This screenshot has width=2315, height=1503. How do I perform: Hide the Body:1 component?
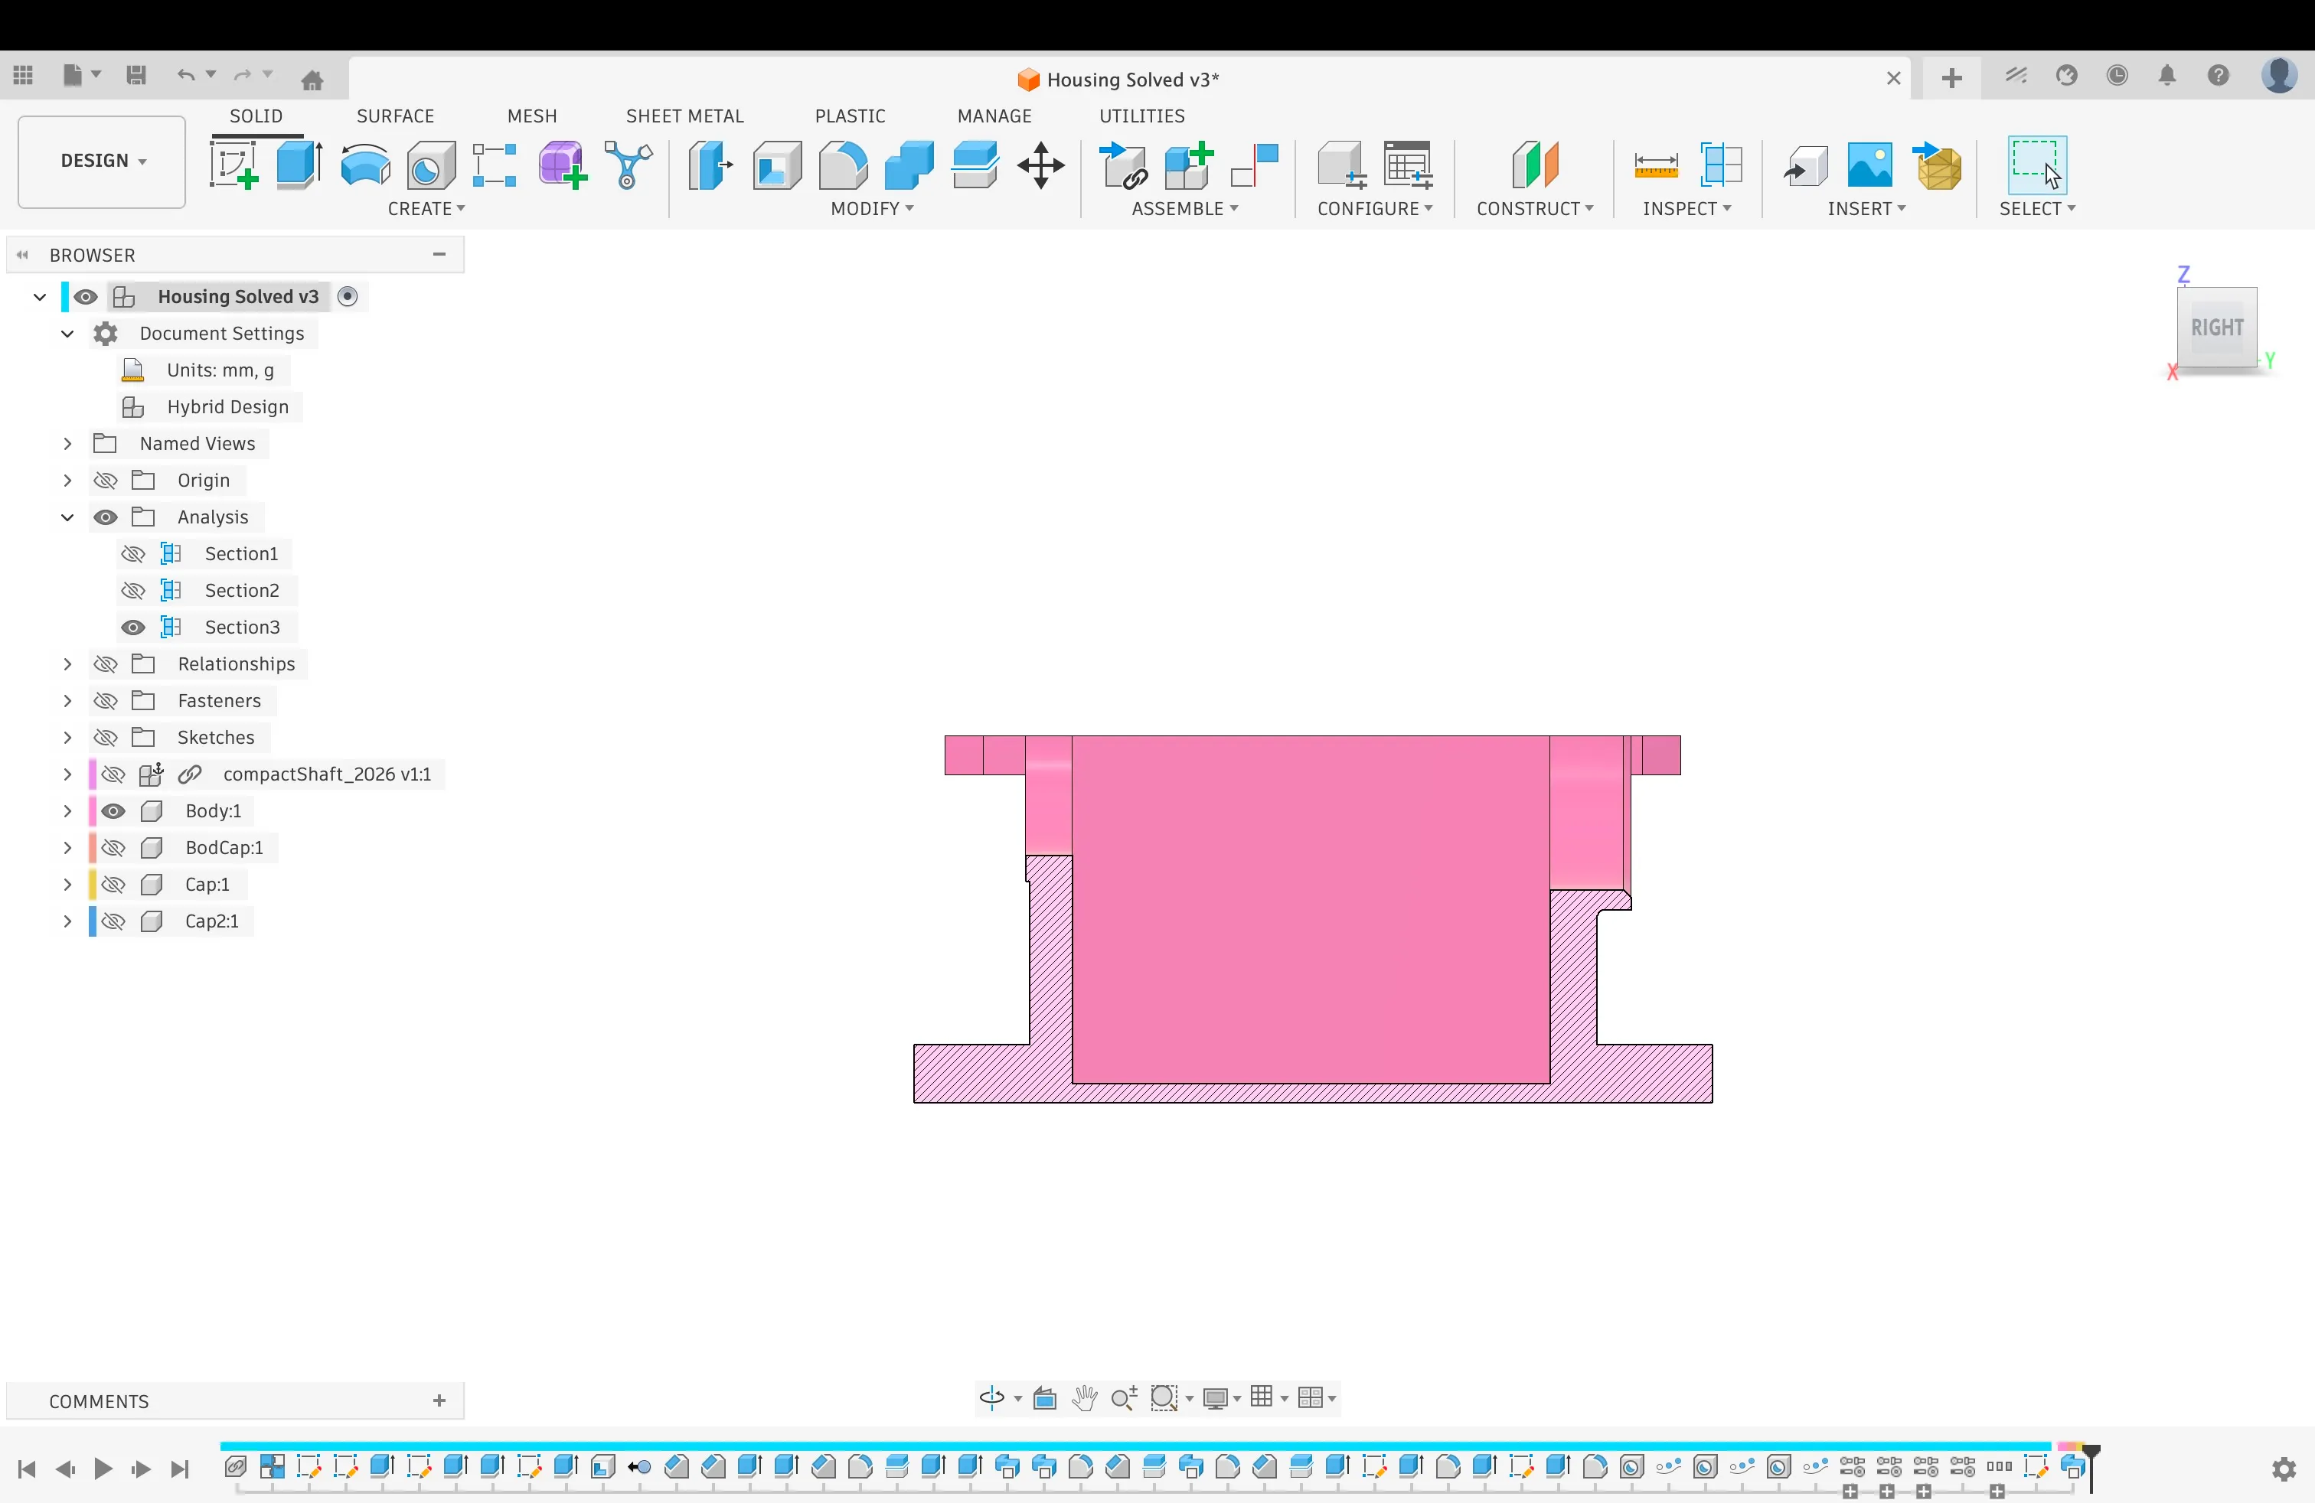(x=113, y=810)
